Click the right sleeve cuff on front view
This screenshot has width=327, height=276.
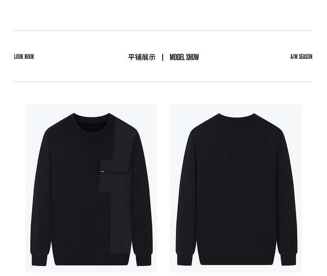(x=144, y=260)
